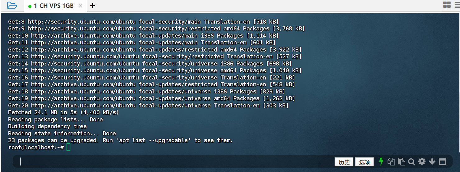Open settings via the gear icon
The width and height of the screenshot is (460, 172).
[422, 161]
